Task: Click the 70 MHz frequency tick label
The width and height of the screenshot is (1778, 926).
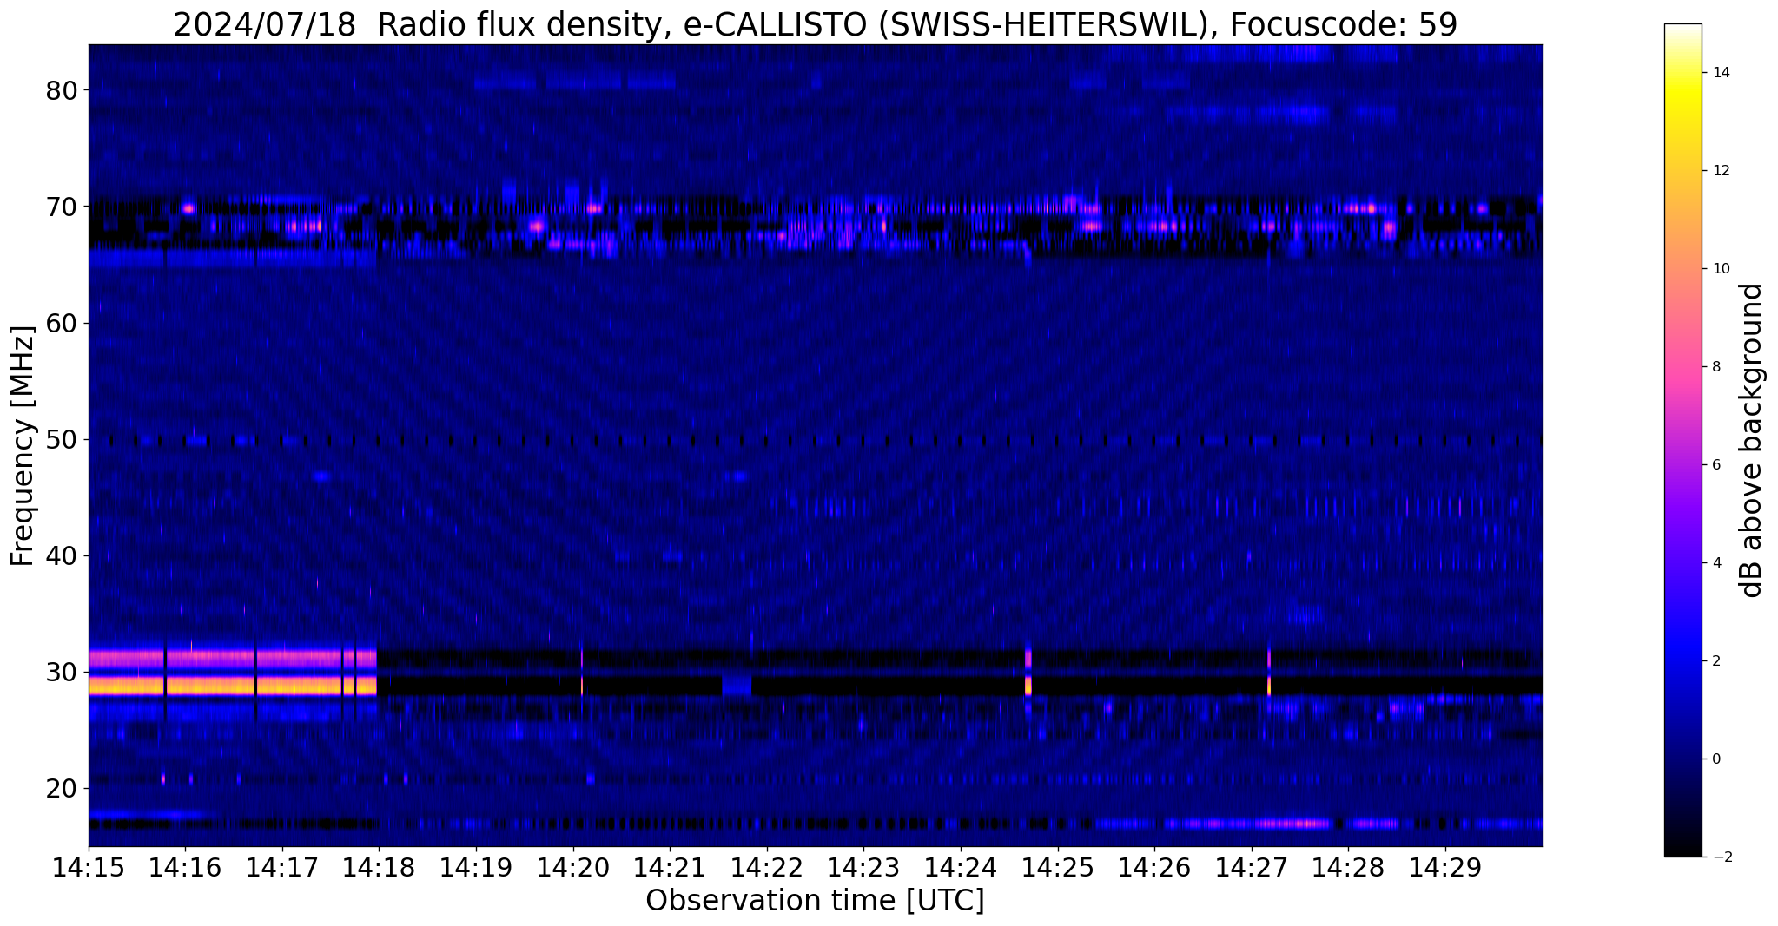Action: (x=63, y=207)
